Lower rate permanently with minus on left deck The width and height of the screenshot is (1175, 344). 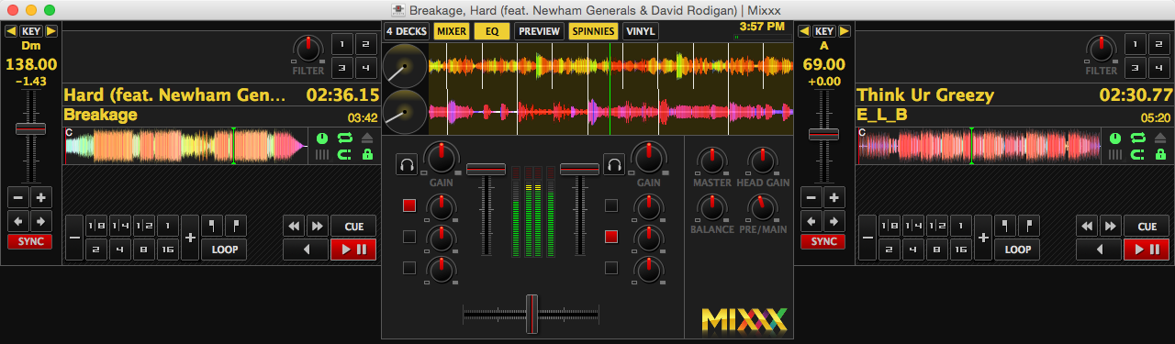point(18,197)
